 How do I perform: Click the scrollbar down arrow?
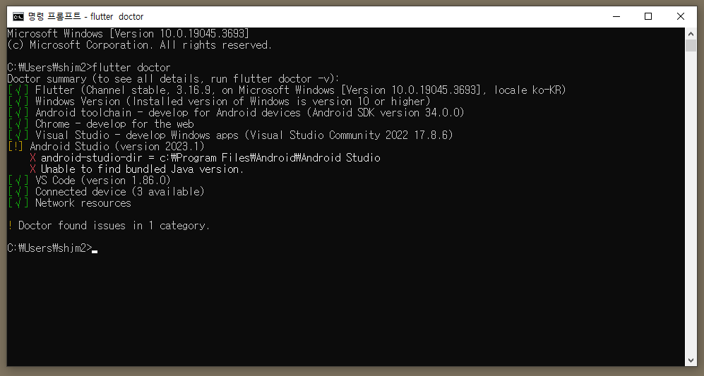pos(691,360)
